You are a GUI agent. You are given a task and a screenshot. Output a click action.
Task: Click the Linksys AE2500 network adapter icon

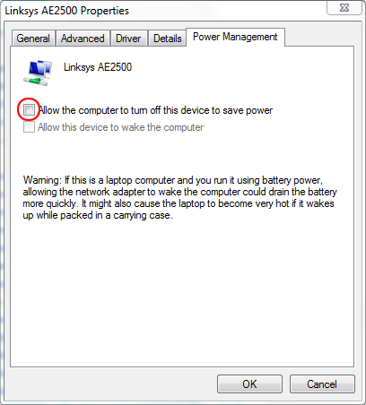pyautogui.click(x=38, y=73)
